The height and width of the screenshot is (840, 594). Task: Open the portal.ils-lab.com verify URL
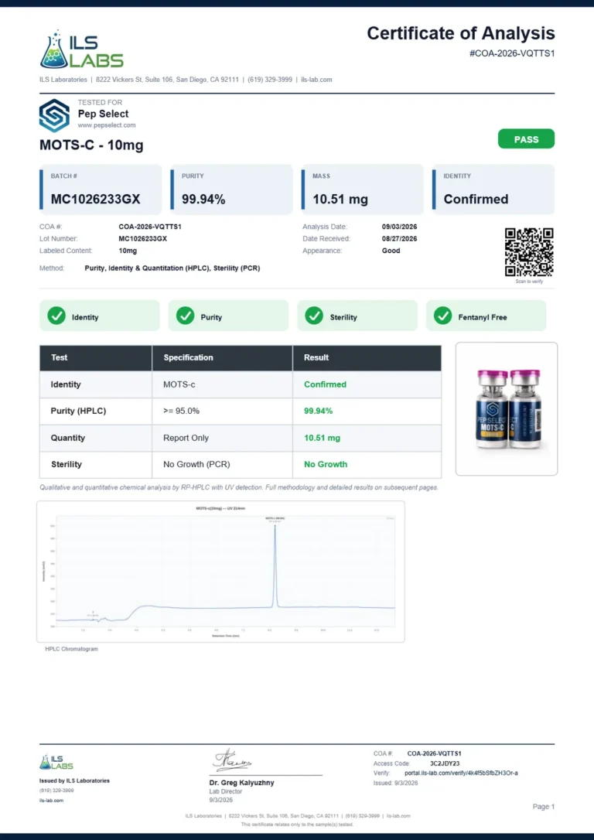click(461, 773)
